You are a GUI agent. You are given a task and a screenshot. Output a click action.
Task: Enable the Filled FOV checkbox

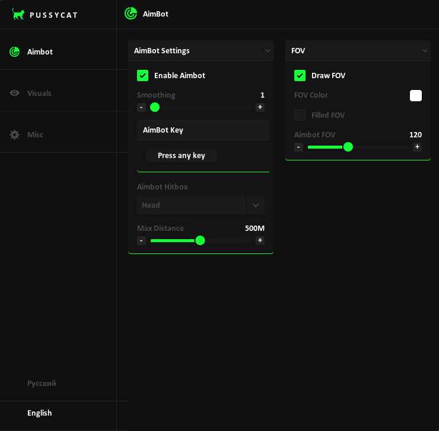pyautogui.click(x=300, y=115)
